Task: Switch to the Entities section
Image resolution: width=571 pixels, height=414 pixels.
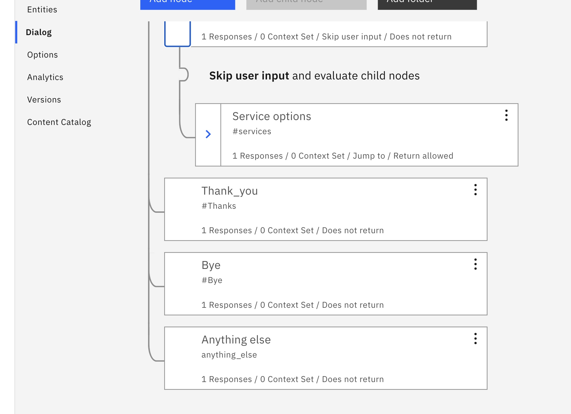Action: (42, 10)
